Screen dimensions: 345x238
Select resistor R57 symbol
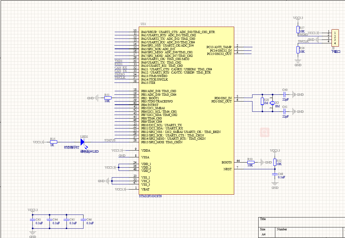point(298,30)
